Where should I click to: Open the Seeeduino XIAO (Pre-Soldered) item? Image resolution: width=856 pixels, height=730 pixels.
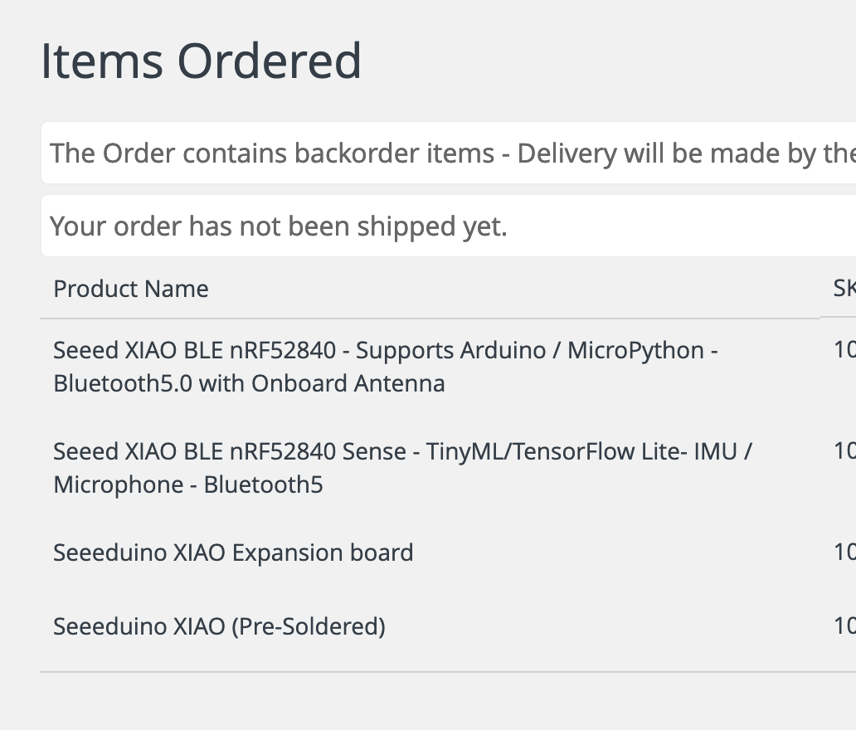pyautogui.click(x=220, y=626)
